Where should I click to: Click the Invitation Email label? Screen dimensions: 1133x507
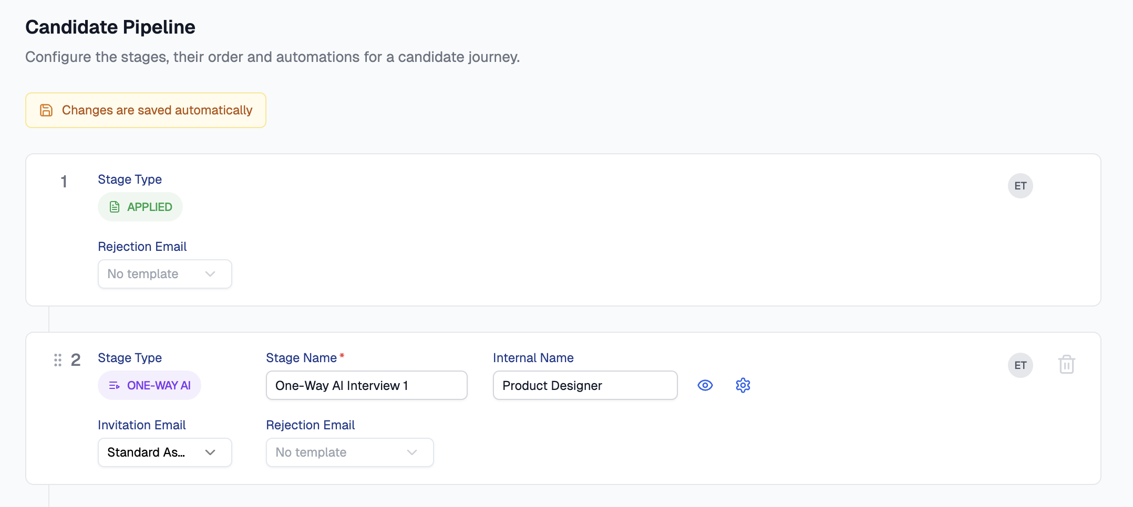coord(142,425)
